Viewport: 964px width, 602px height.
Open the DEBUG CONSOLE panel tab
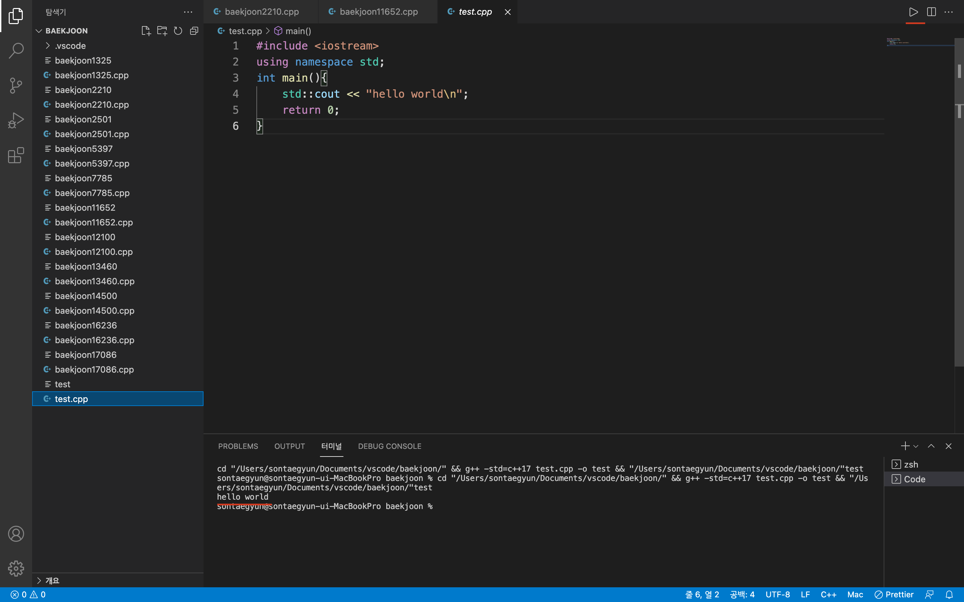390,446
